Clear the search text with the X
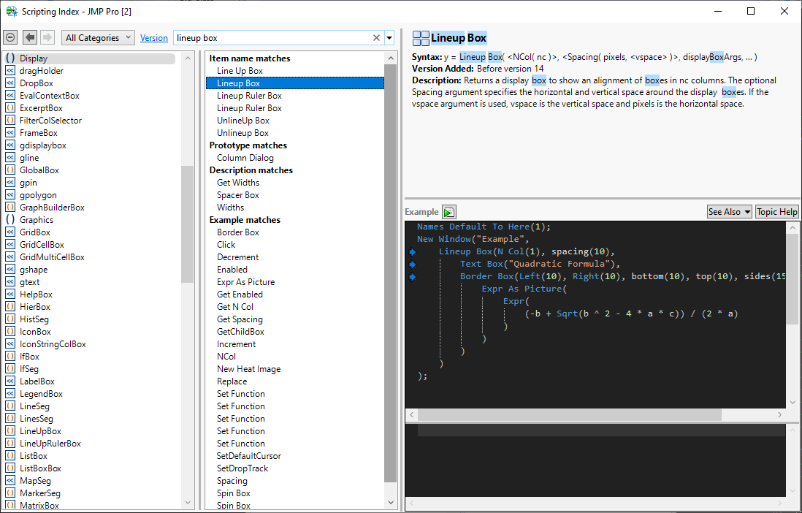Viewport: 802px width, 513px height. point(377,38)
